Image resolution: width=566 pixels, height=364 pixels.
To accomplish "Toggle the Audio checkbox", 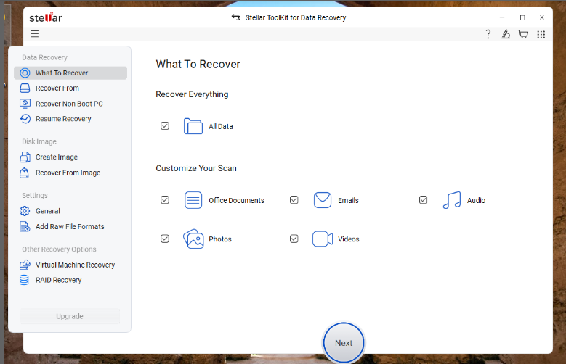I will pyautogui.click(x=424, y=199).
